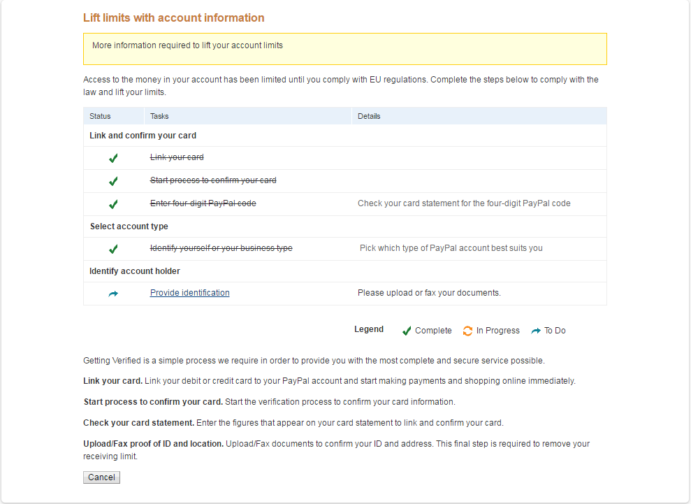Click the To Do arrow icon in legend
The image size is (691, 504).
click(x=536, y=331)
